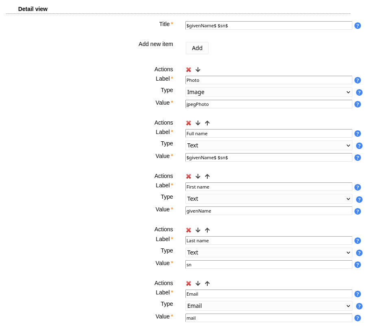
Task: Select the Value field containing mail
Action: [269, 318]
